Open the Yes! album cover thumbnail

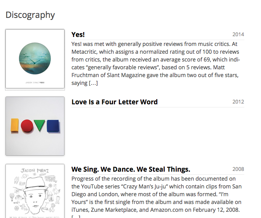point(35,59)
